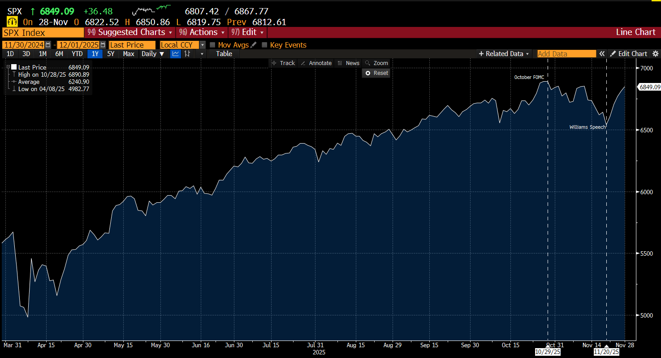Click the 10/29/25 date marker on the axis

[548, 352]
